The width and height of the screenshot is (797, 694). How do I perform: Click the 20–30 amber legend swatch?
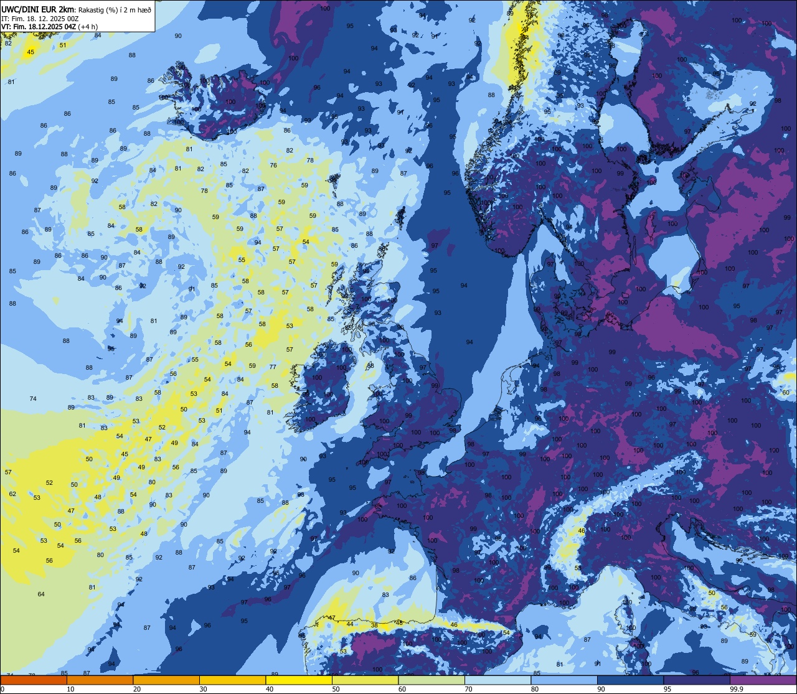point(166,680)
